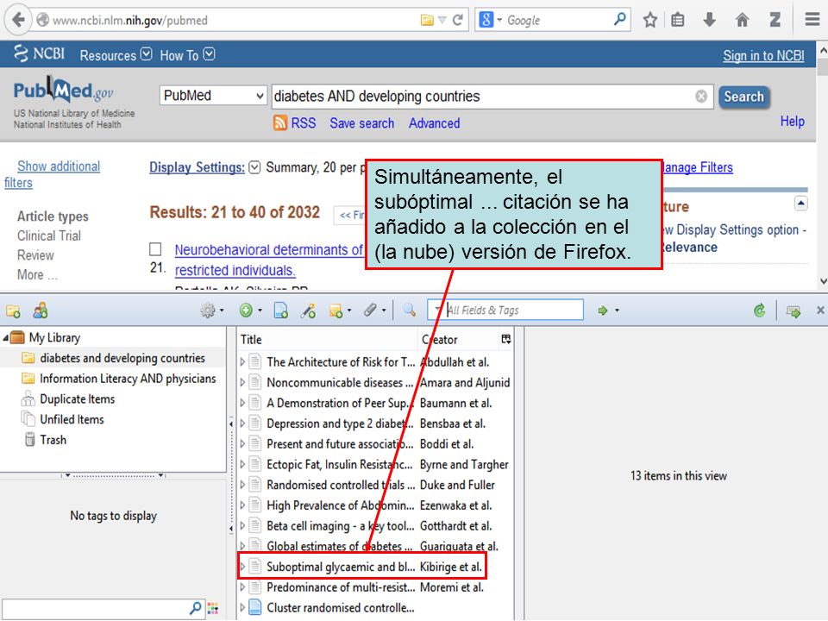
Task: Open the How To menu
Action: [x=187, y=55]
